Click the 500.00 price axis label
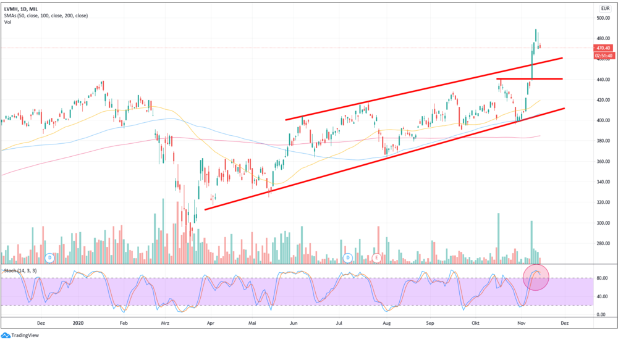 coord(603,18)
